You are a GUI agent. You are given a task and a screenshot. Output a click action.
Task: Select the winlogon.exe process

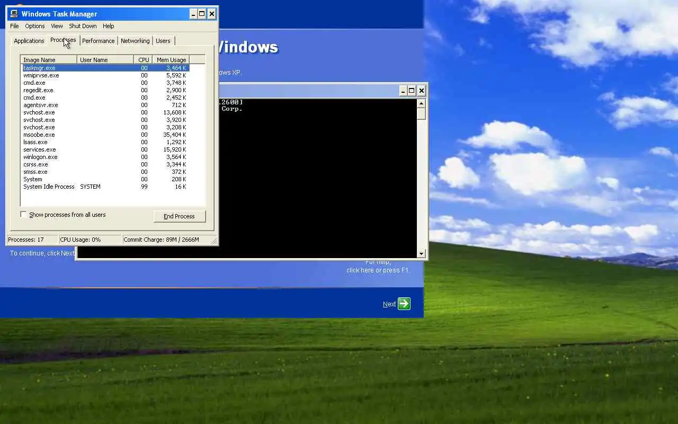(105, 157)
